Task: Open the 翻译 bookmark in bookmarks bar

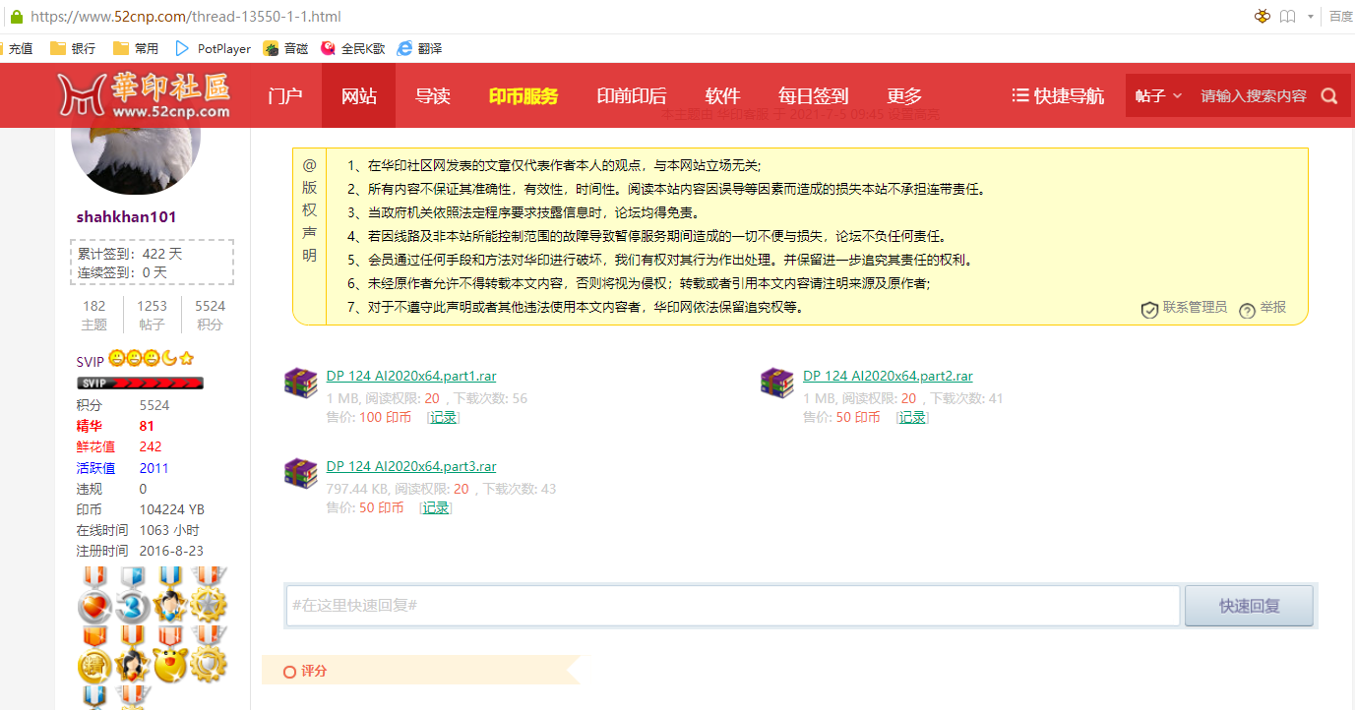Action: [x=418, y=48]
